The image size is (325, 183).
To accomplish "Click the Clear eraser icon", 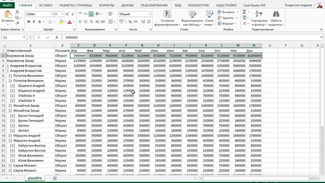I will tap(245, 23).
